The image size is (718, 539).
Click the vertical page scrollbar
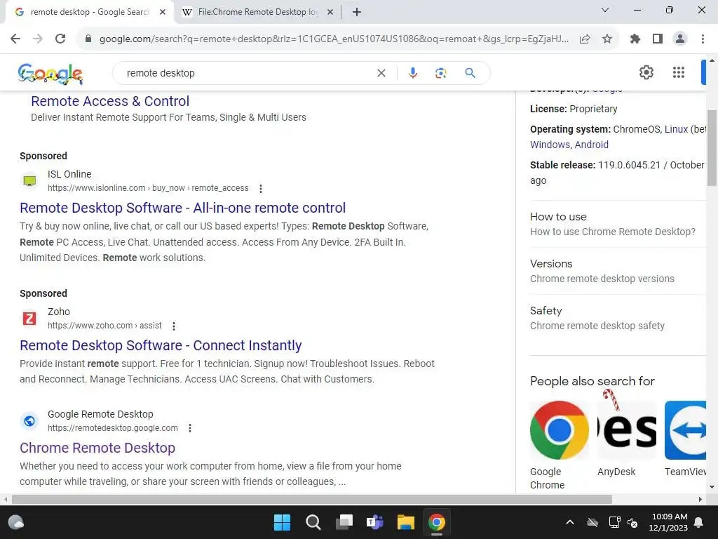(712, 147)
